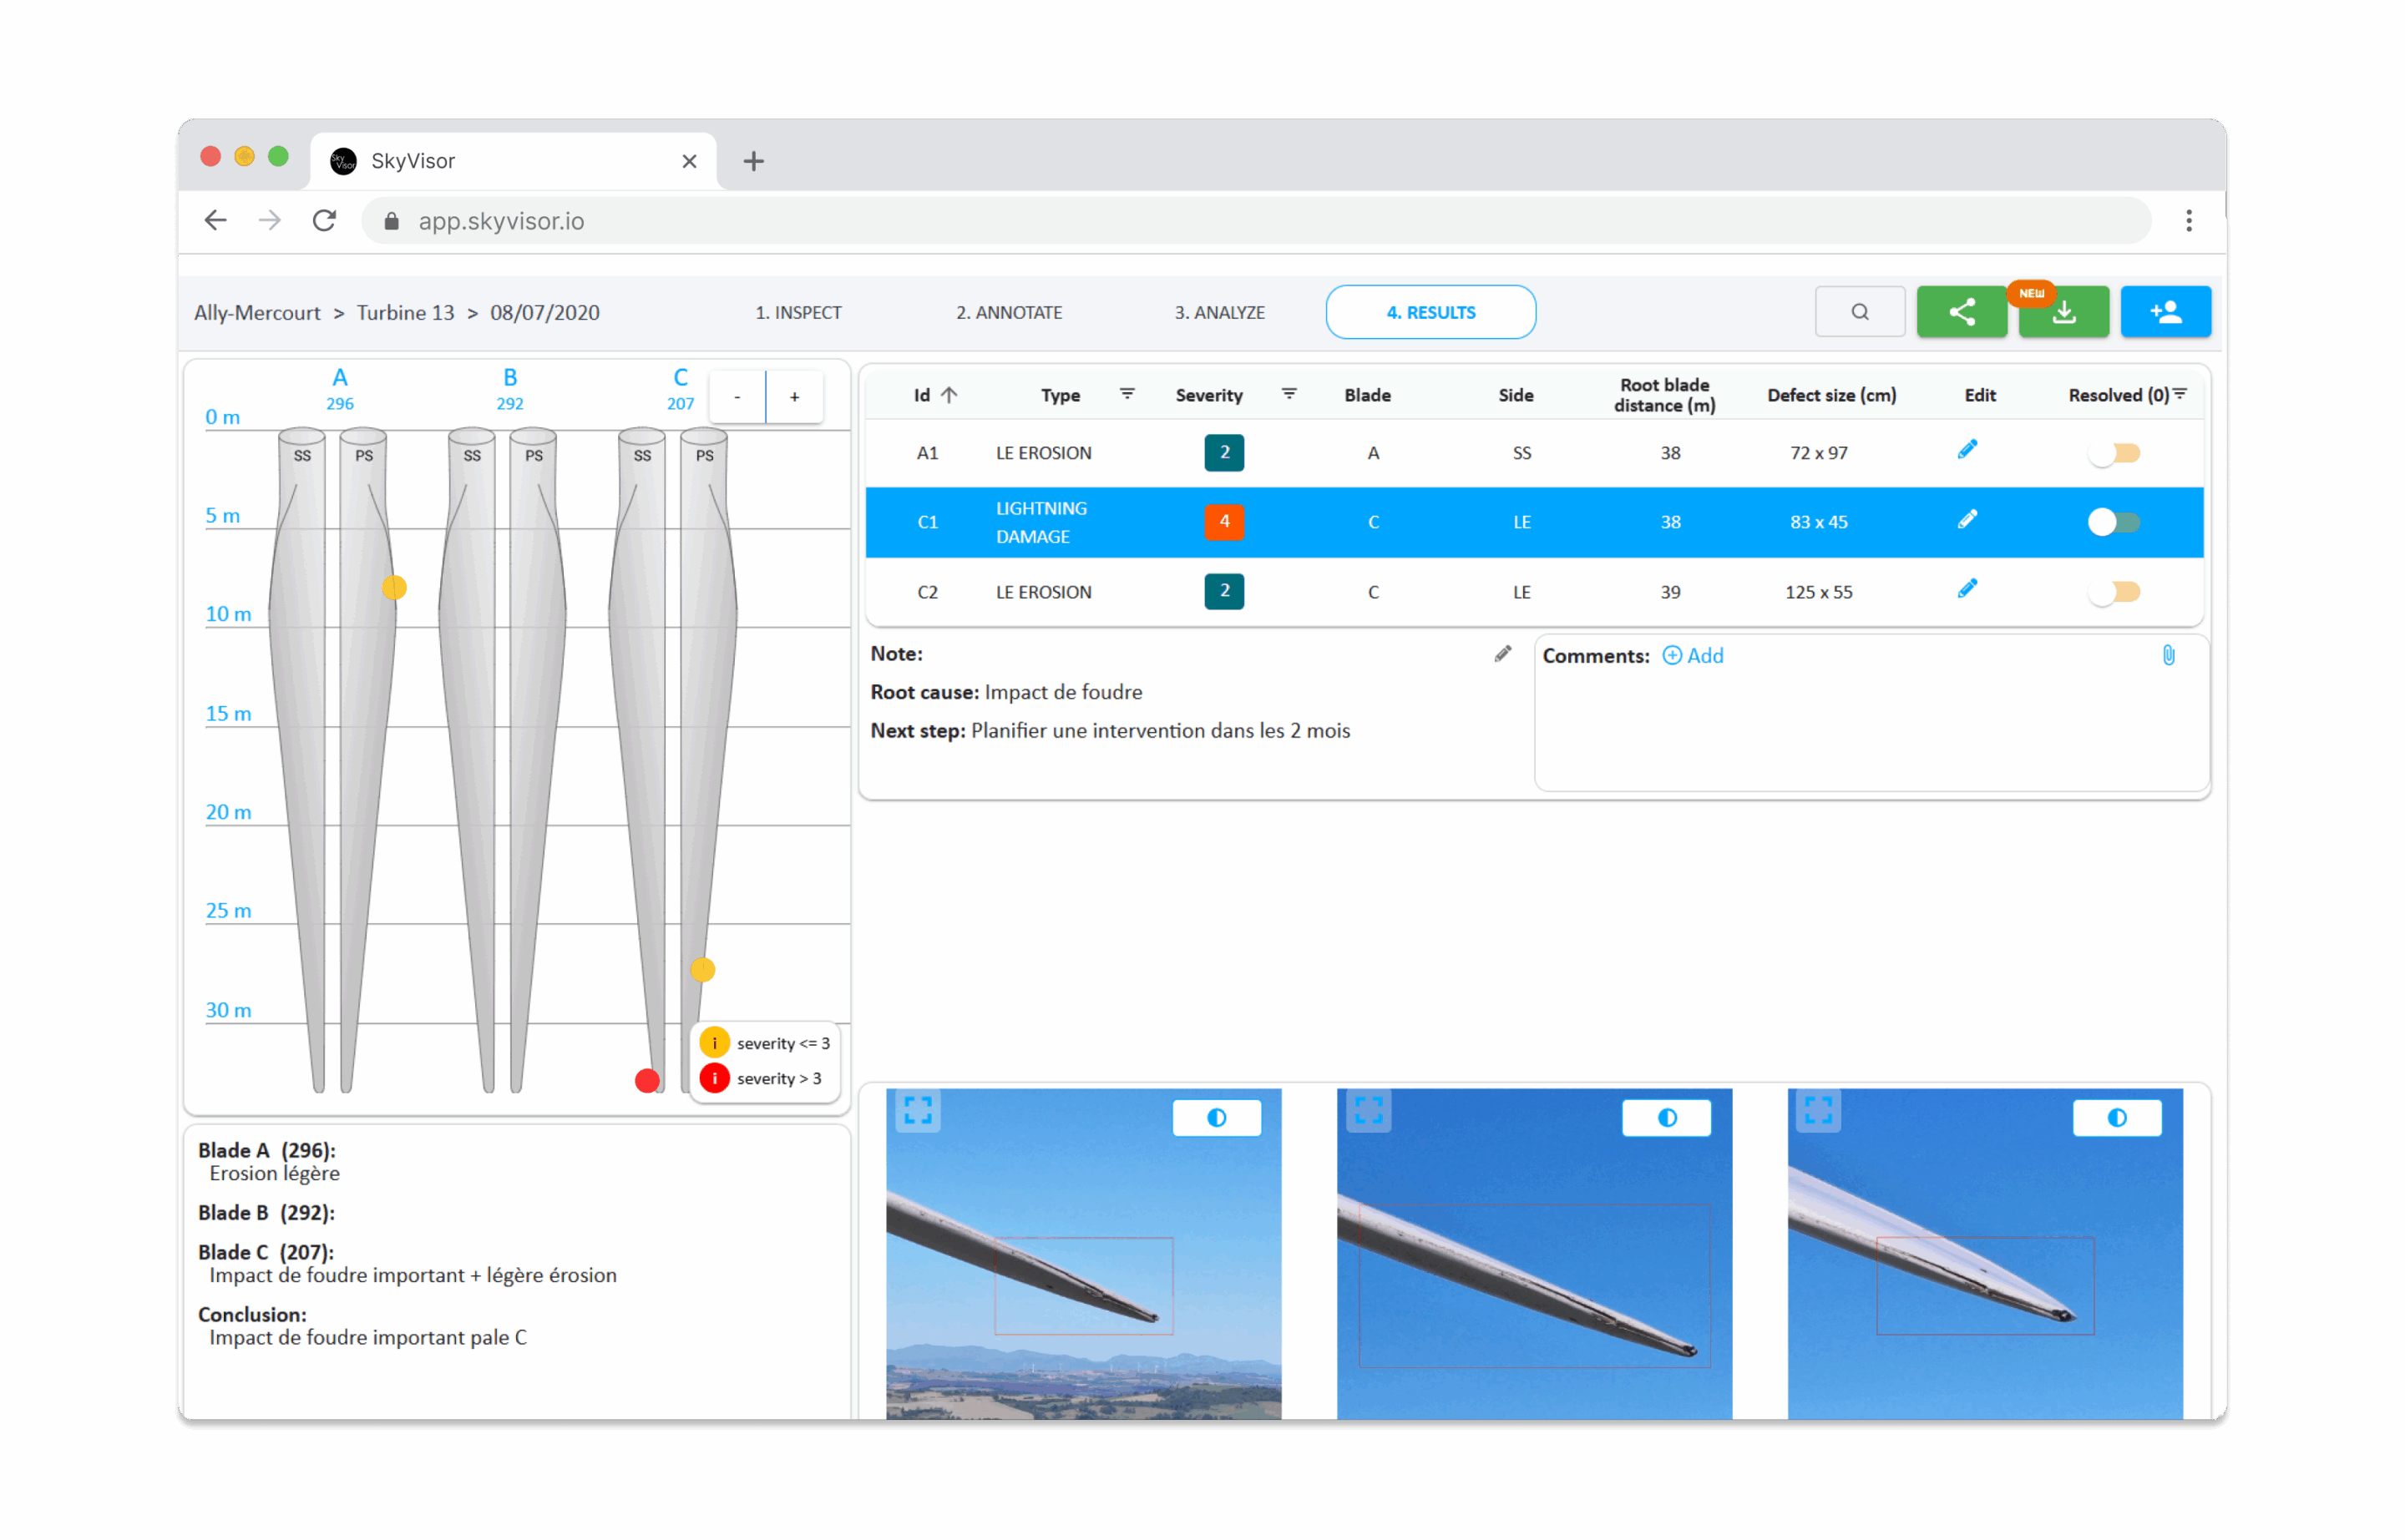Switch to the 1. INSPECT step
Screen dimensions: 2405x1540
click(797, 312)
